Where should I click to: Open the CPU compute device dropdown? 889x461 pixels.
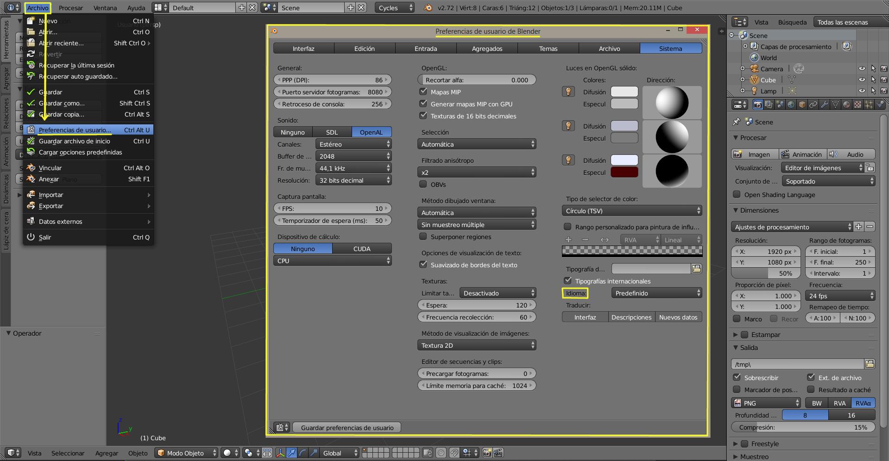pyautogui.click(x=333, y=260)
